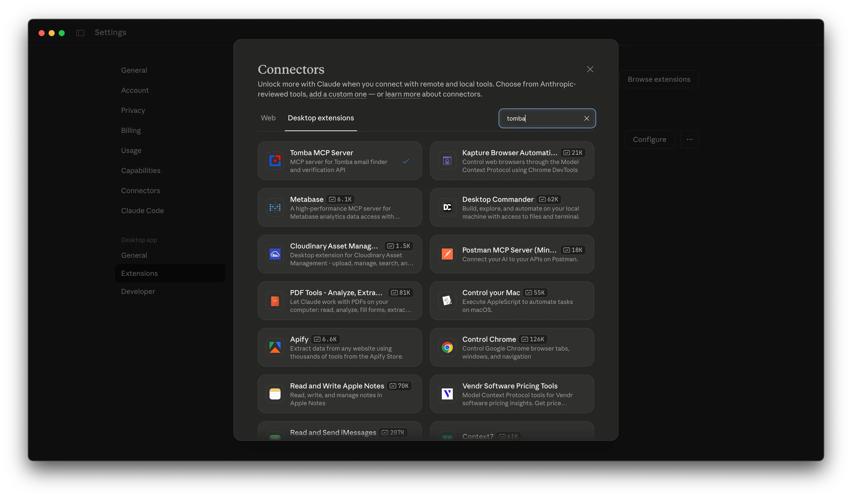Open the Context7 card title
Viewport: 852px width, 498px height.
tap(477, 437)
